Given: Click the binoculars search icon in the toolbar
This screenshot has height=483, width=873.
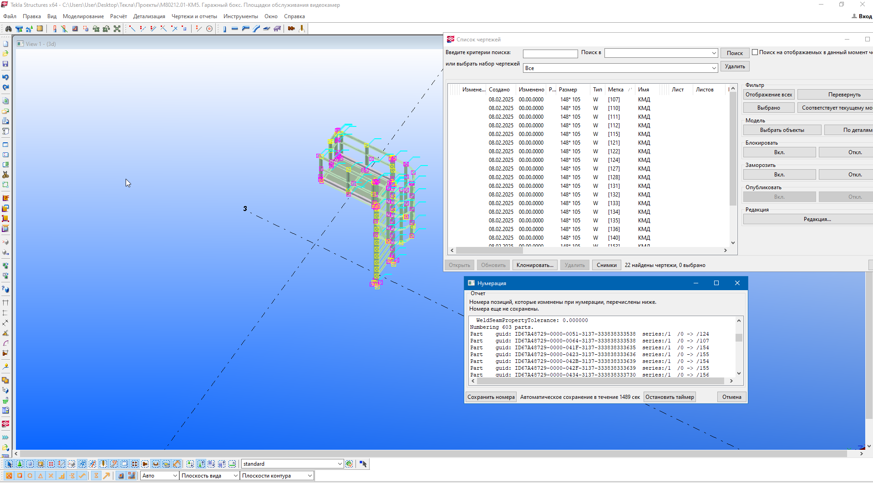Looking at the screenshot, I should (x=8, y=29).
